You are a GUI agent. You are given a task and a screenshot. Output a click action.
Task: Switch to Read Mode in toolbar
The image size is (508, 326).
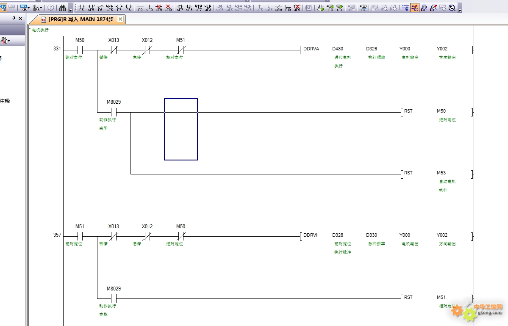tap(405, 8)
